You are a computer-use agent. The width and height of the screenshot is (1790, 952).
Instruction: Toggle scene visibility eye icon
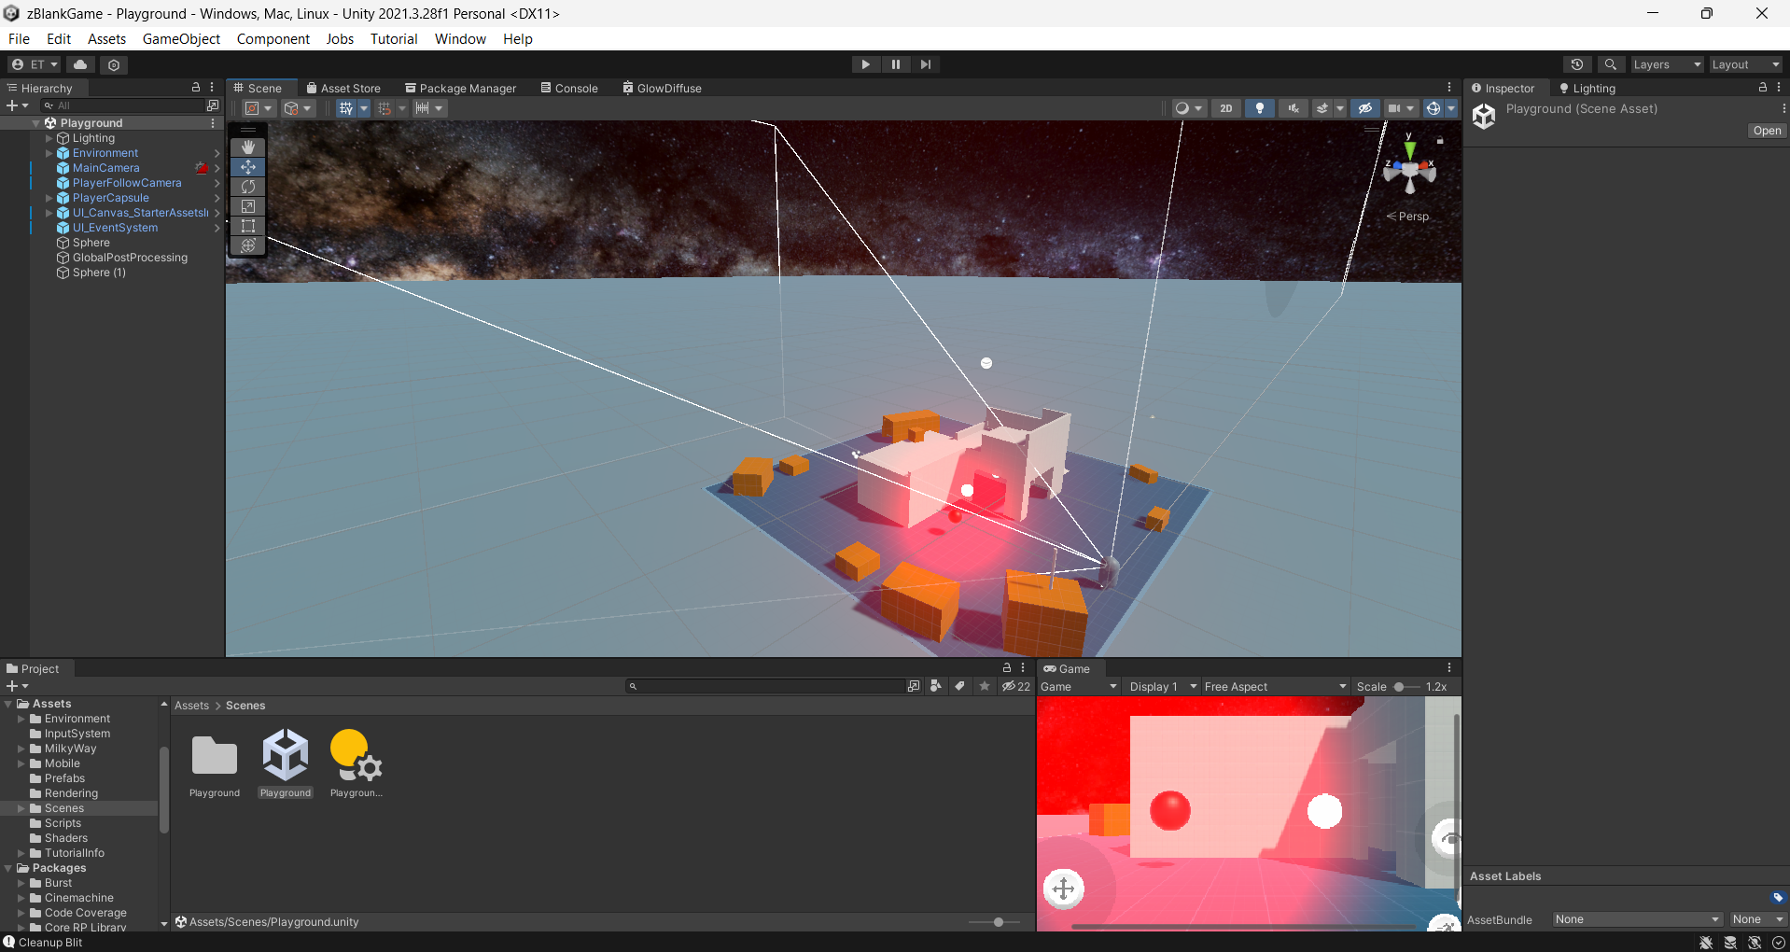pyautogui.click(x=1365, y=108)
